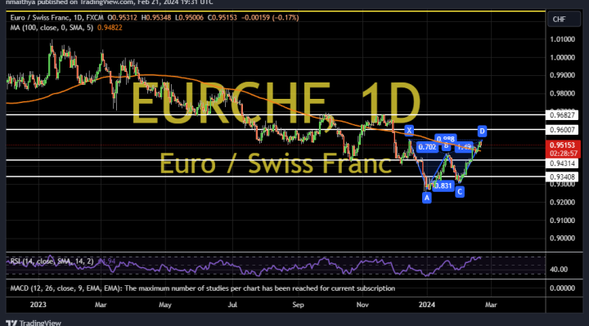Select the RSI indicator legend
The height and width of the screenshot is (326, 589).
(52, 261)
